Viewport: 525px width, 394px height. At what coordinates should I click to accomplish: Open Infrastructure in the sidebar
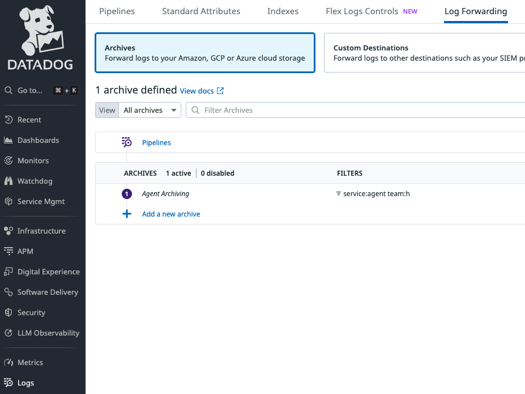coord(41,231)
